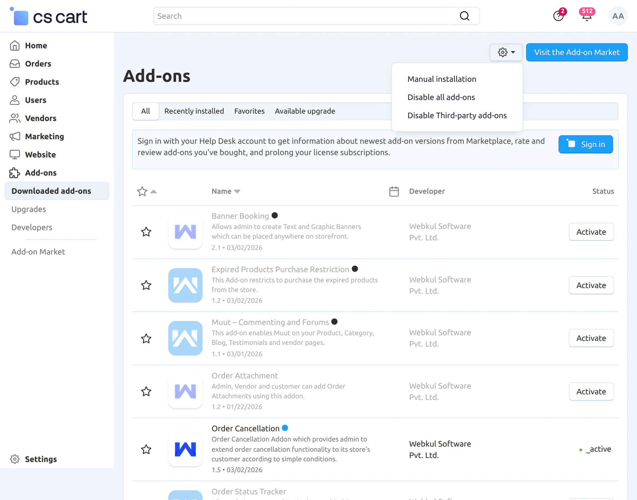
Task: Toggle the gear actions dropdown
Action: [506, 52]
